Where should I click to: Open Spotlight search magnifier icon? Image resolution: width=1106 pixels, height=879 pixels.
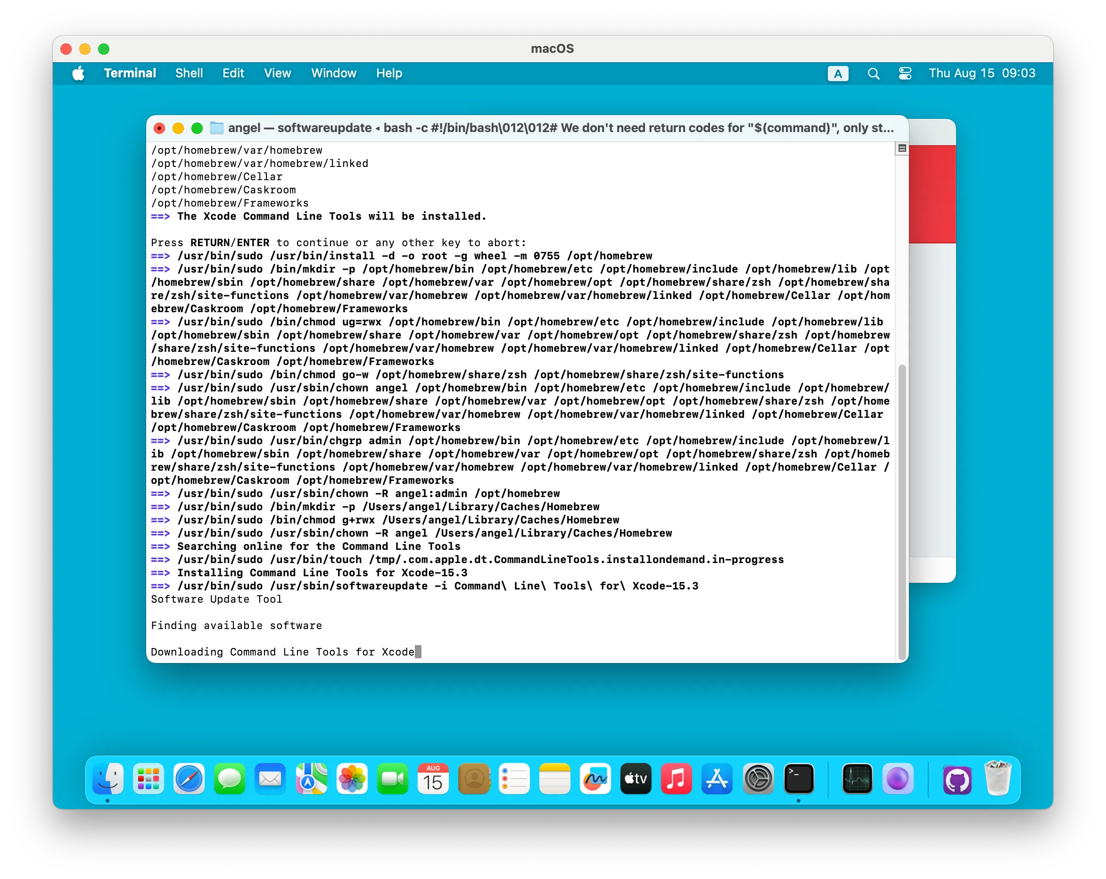pos(873,74)
